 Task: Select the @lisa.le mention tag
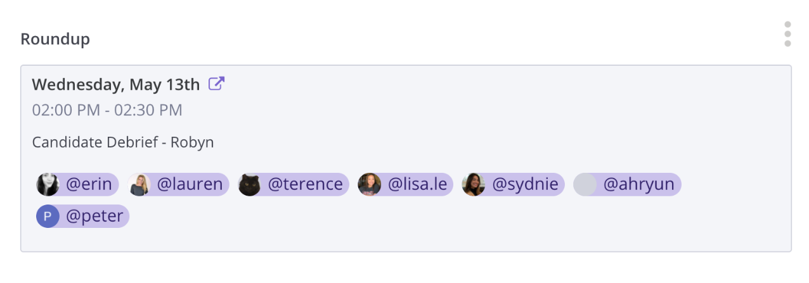(417, 184)
